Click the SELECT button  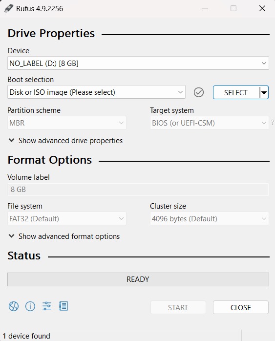click(x=236, y=92)
